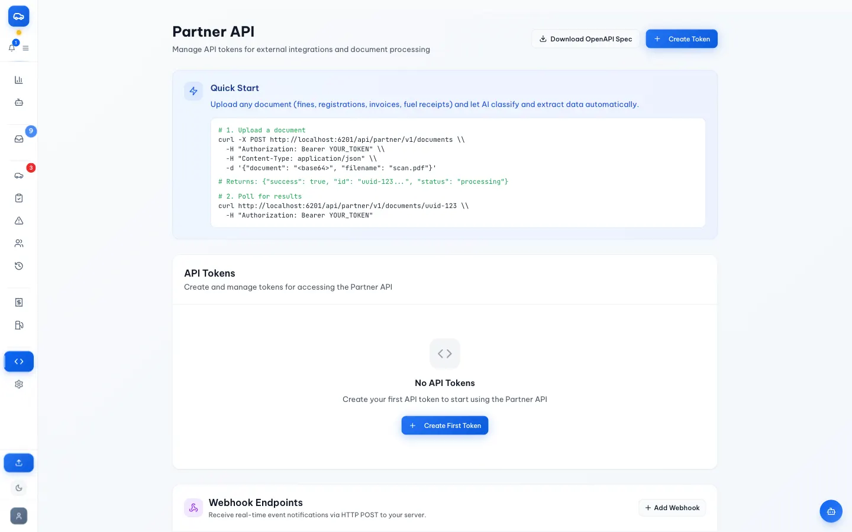Click the API Tokens section heading
852x532 pixels.
click(x=209, y=273)
